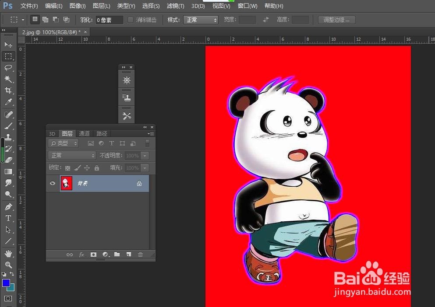Image resolution: width=435 pixels, height=307 pixels.
Task: Toggle adjustment layer filter
Action: coord(101,143)
